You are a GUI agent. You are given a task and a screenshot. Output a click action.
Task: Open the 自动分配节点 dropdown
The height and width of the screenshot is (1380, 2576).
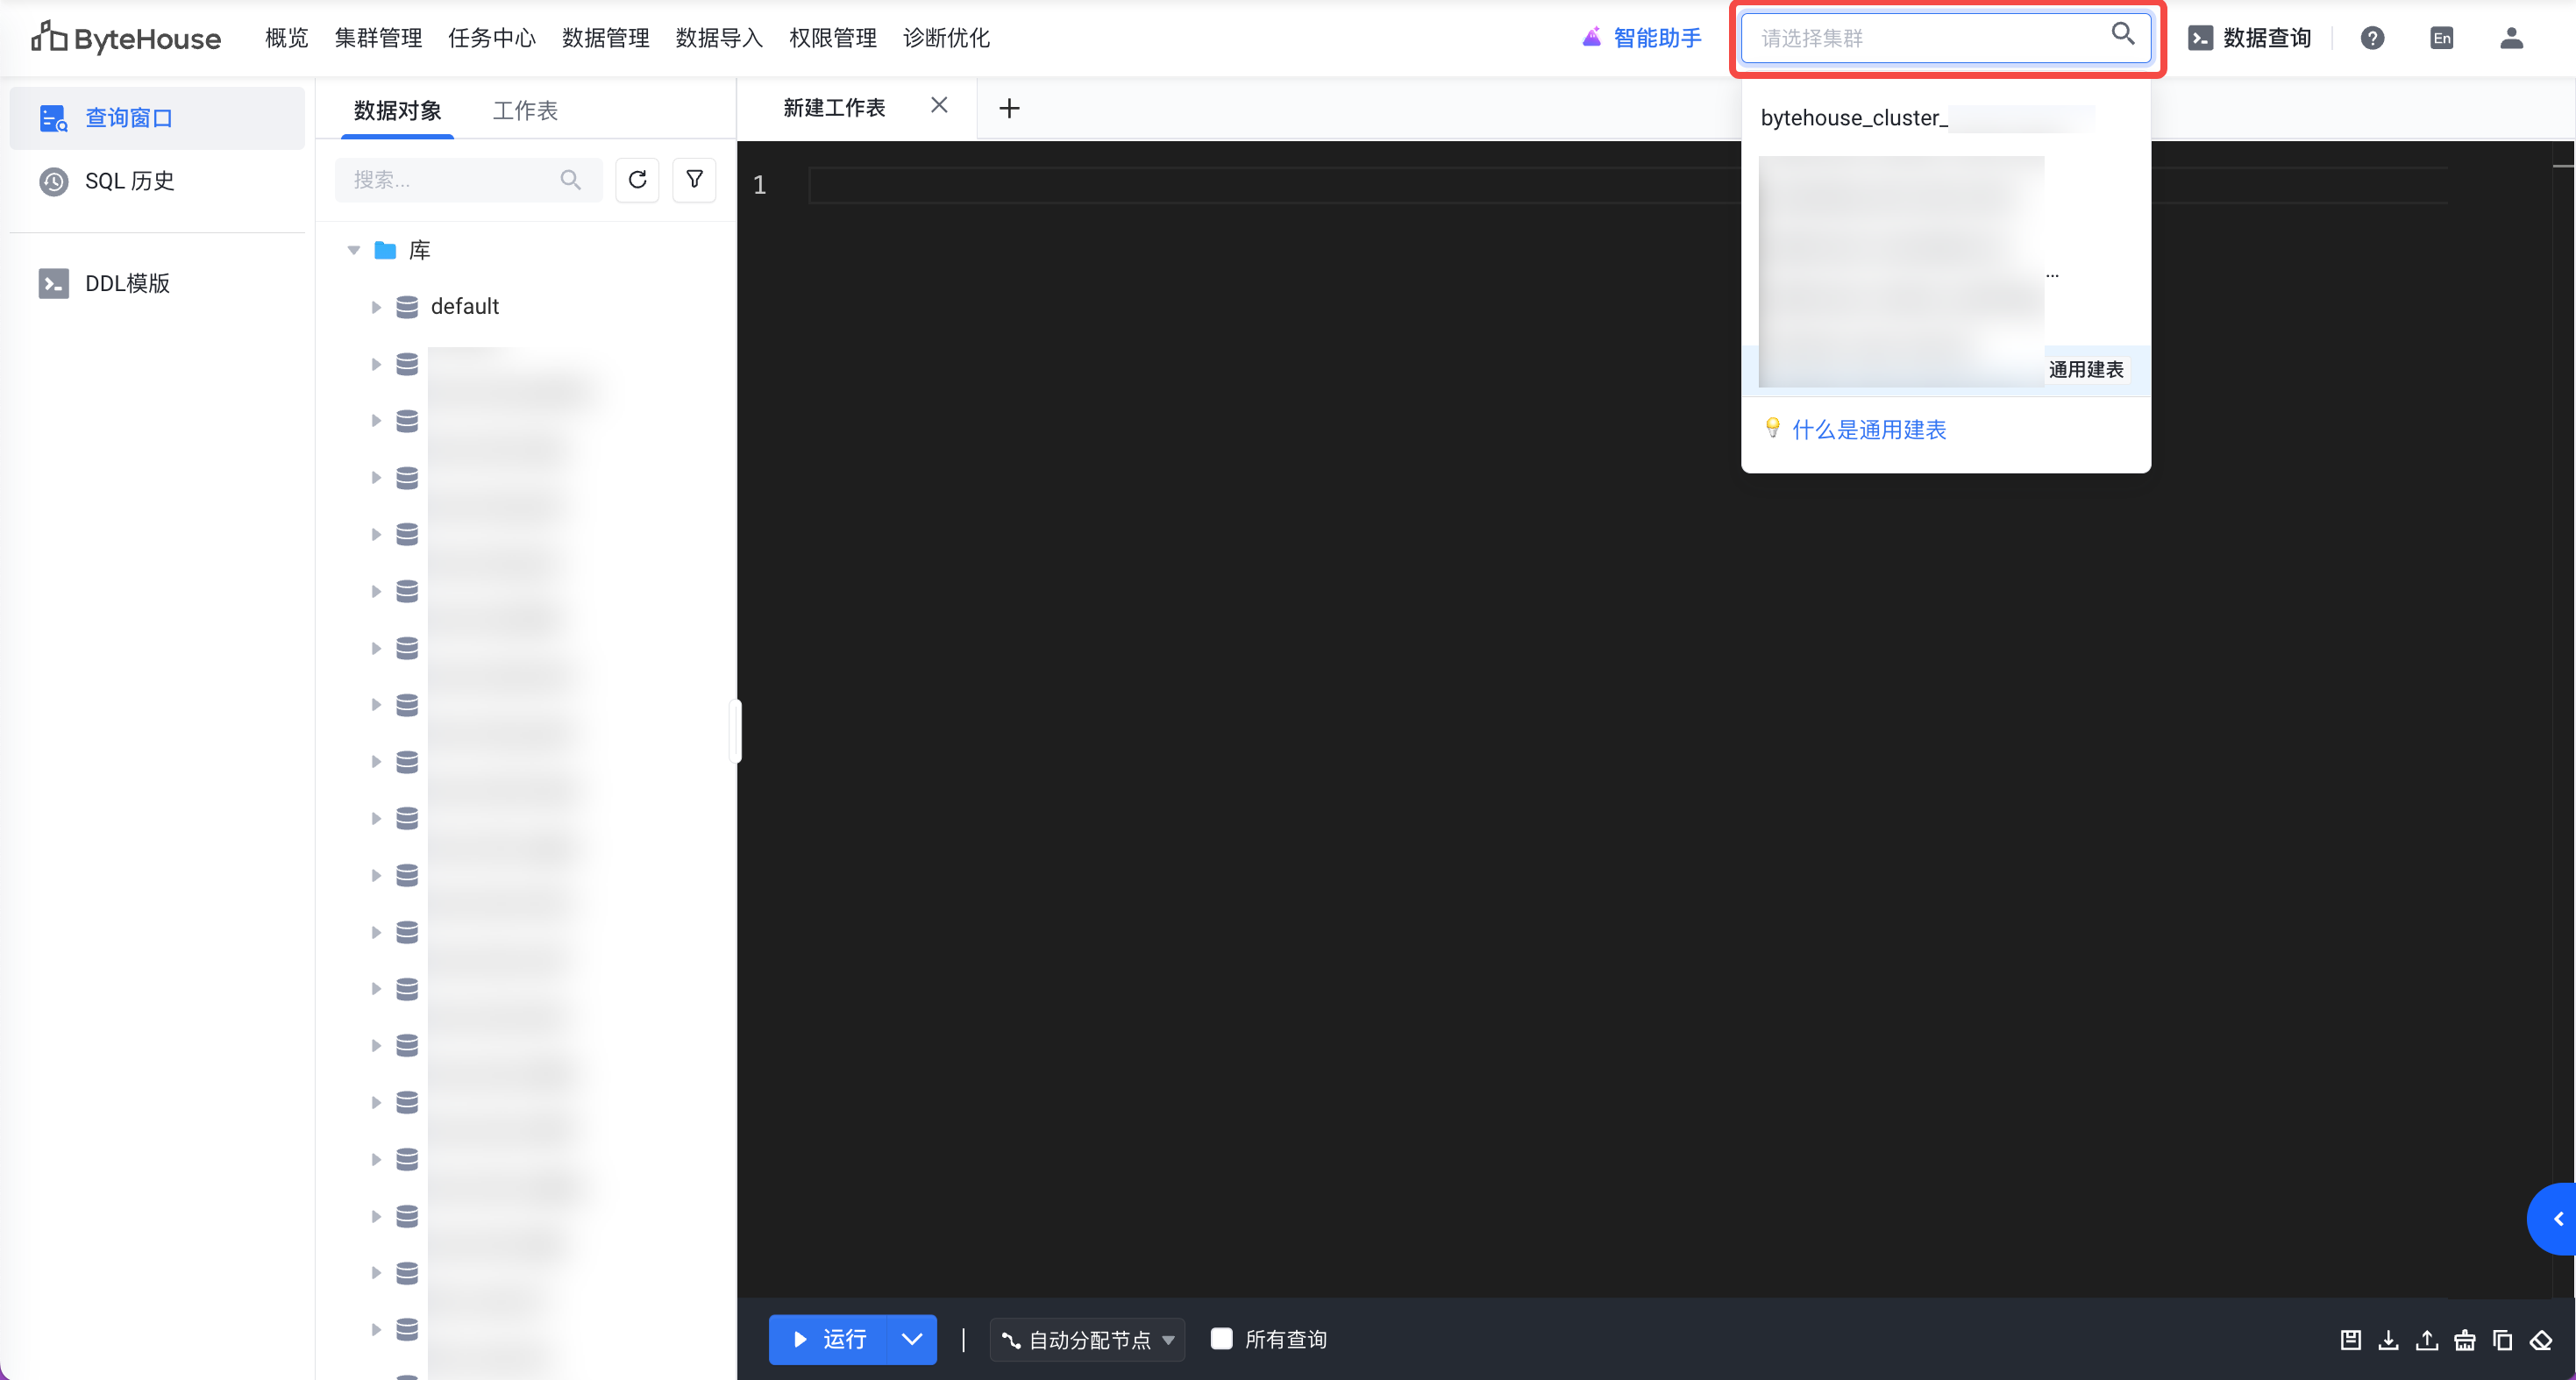[1087, 1340]
